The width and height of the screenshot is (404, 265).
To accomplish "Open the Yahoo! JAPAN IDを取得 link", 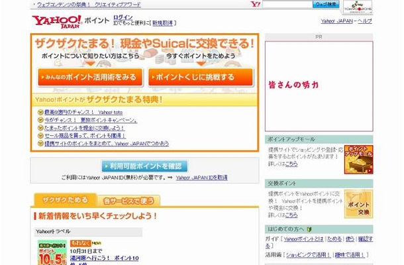I will pos(201,178).
